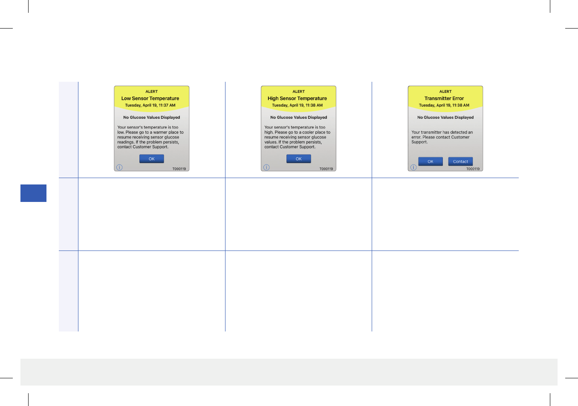Tap Contact button in Transmitter Error alert
Viewport: 578px width, 406px height.
(460, 161)
